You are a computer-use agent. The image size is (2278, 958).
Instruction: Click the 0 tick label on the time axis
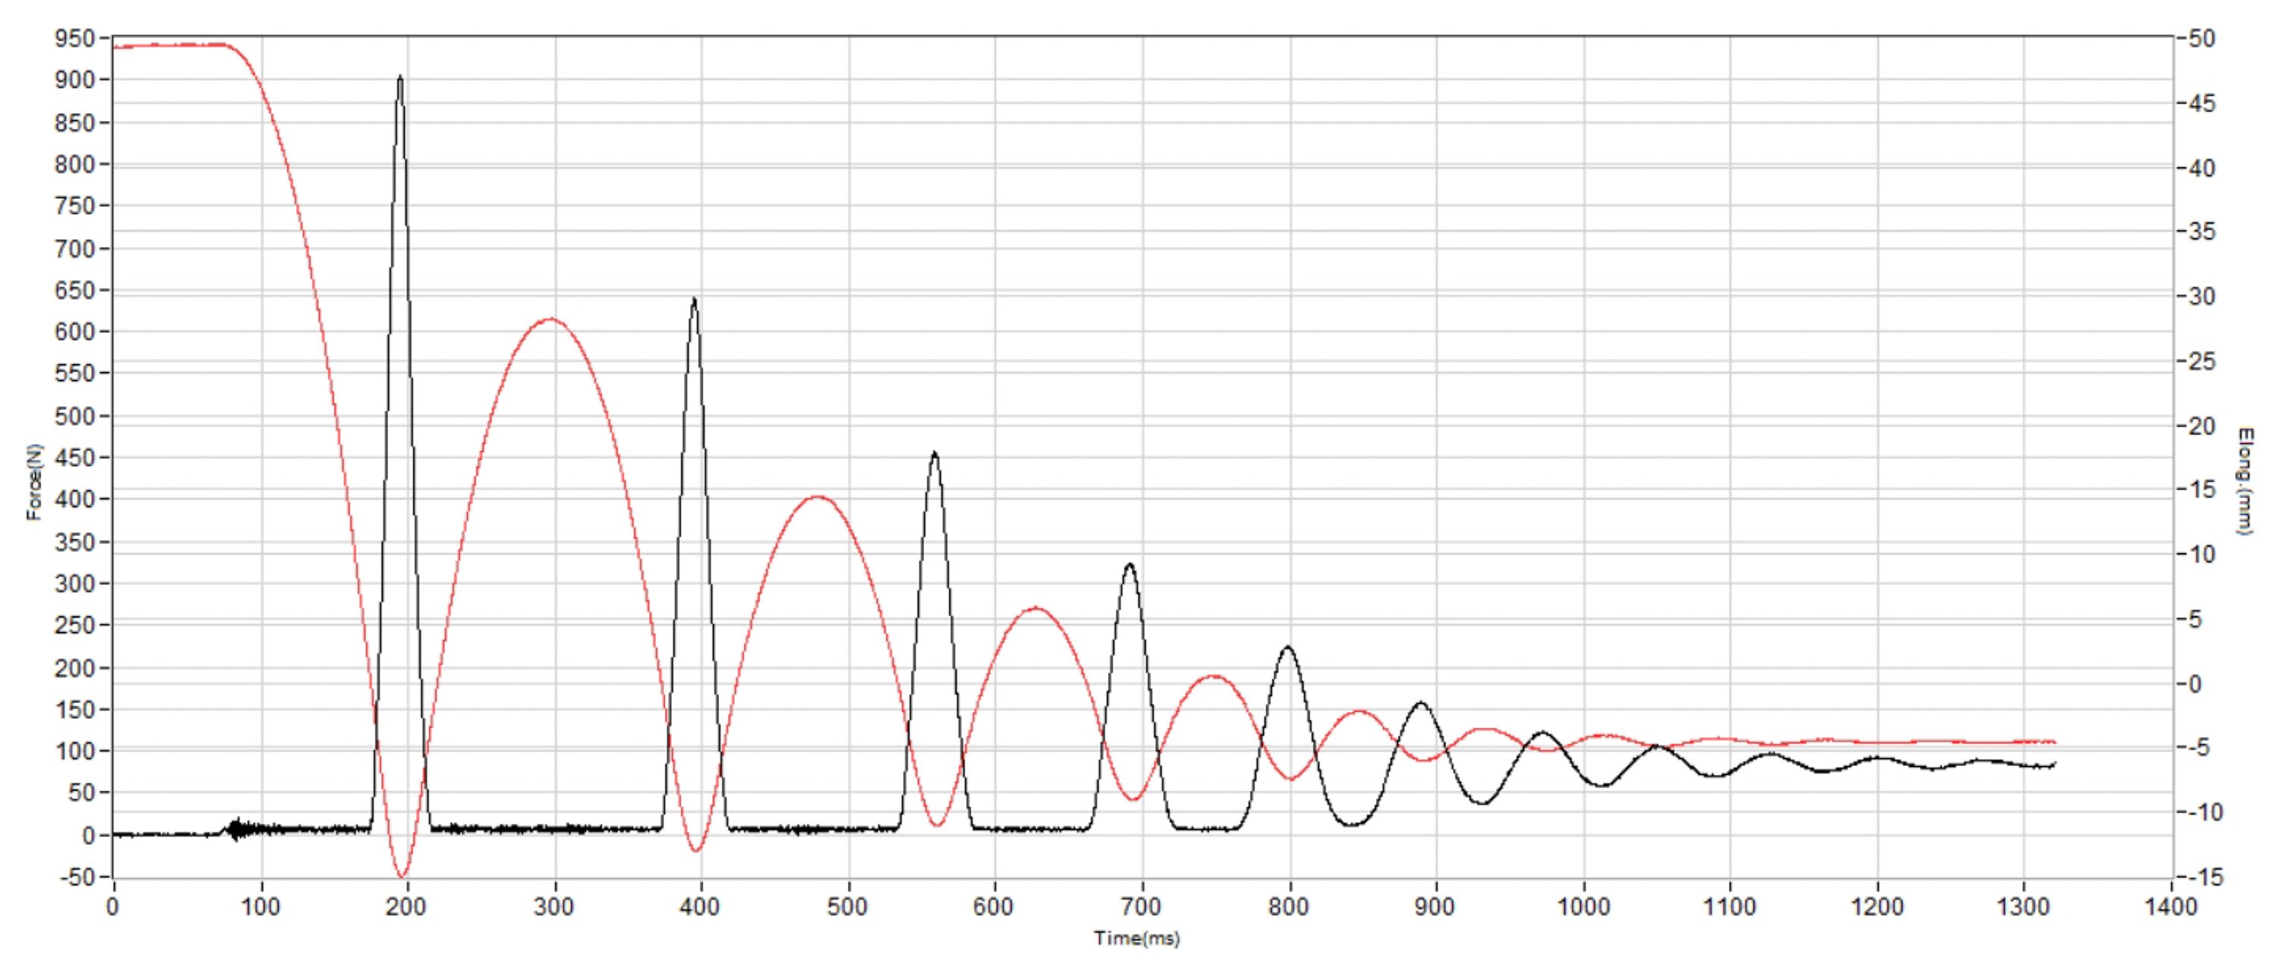tap(112, 906)
